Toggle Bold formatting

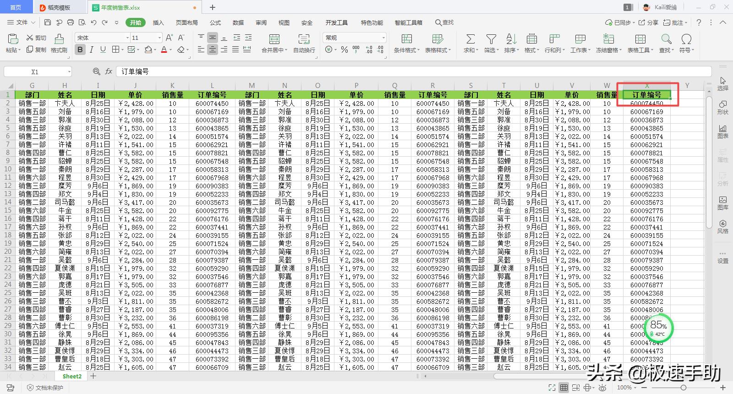(x=80, y=49)
